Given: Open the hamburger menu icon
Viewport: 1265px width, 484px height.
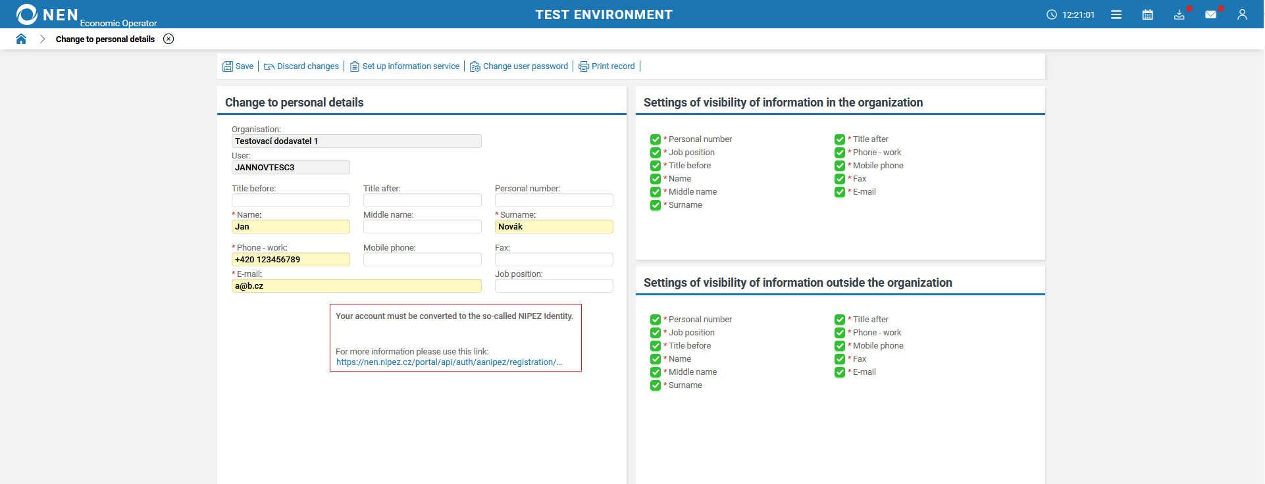Looking at the screenshot, I should [x=1116, y=14].
